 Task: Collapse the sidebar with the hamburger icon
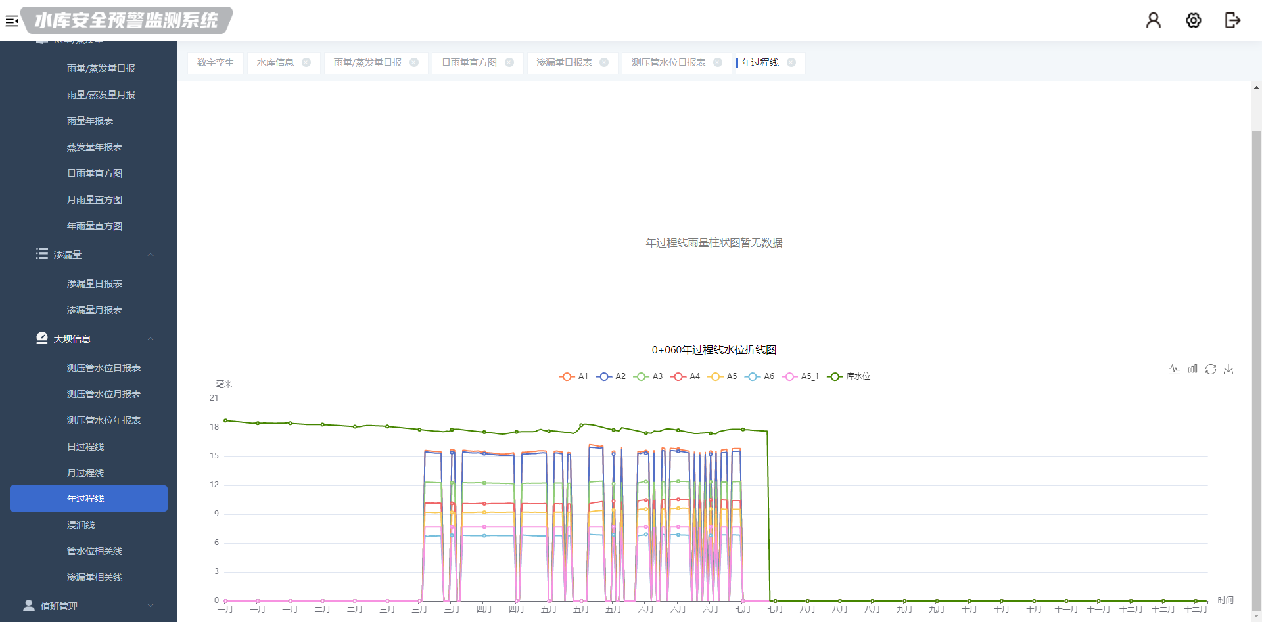(x=12, y=21)
